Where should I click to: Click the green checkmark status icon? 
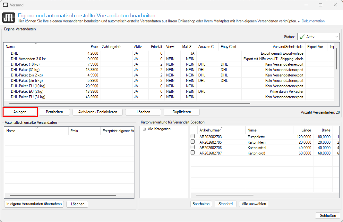302,37
